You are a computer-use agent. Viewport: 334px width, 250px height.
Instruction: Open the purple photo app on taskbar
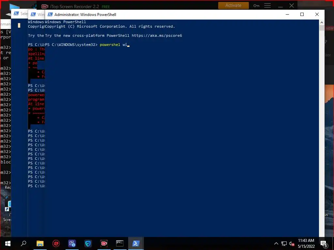(72, 243)
